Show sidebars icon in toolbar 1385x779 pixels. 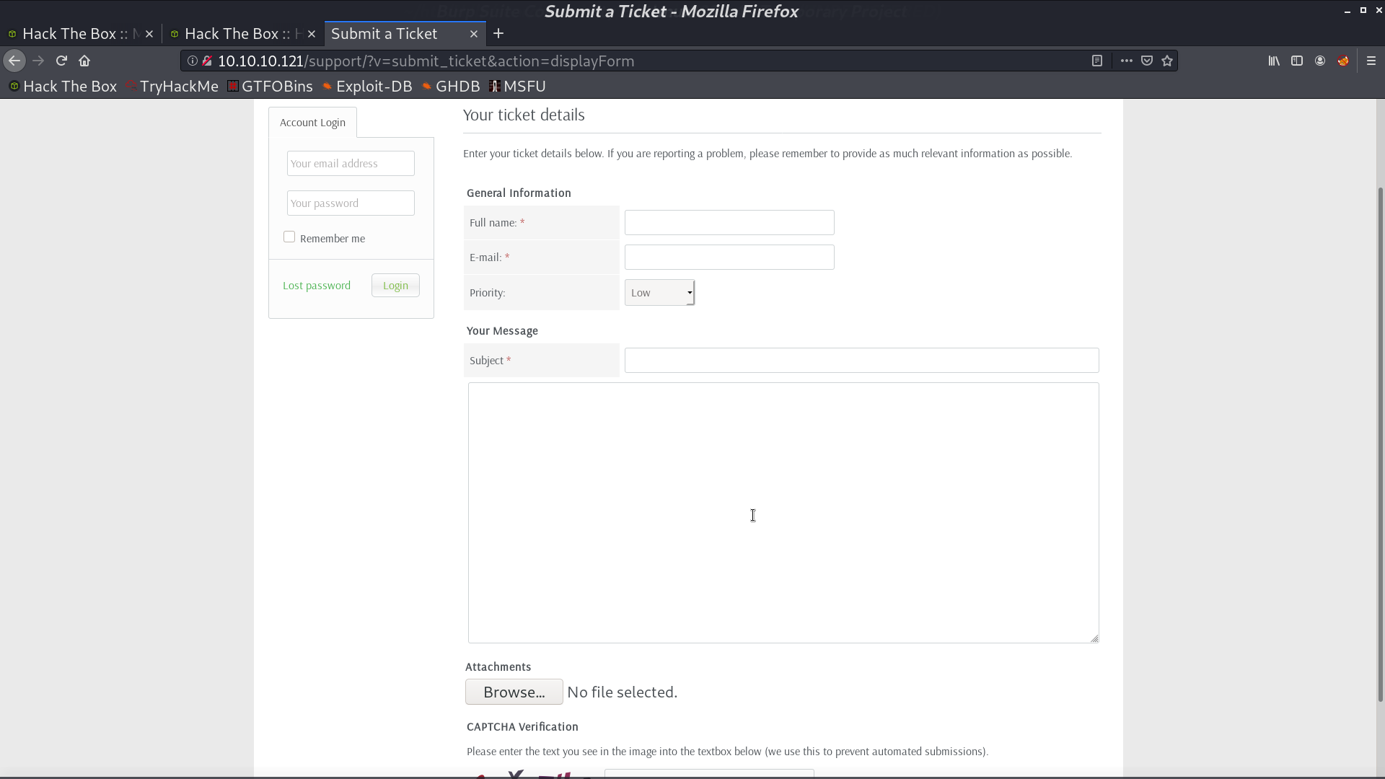click(1297, 61)
